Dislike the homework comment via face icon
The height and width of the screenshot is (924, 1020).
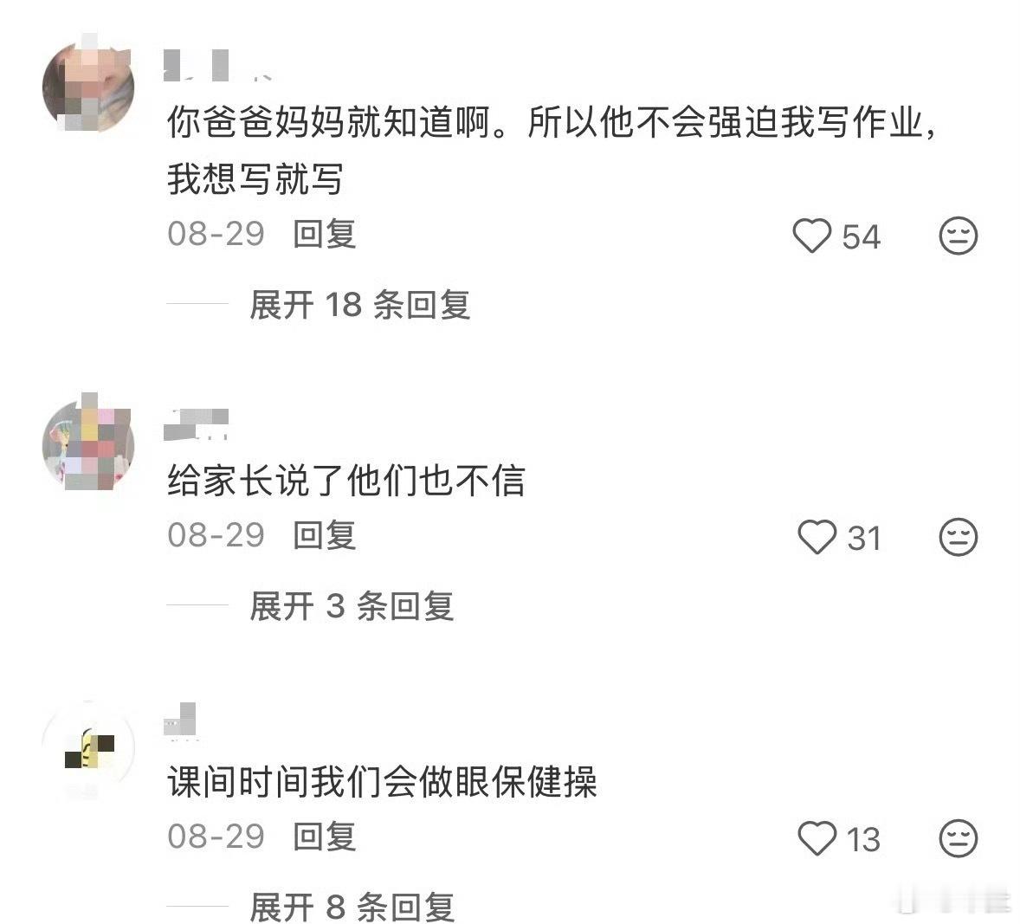959,236
